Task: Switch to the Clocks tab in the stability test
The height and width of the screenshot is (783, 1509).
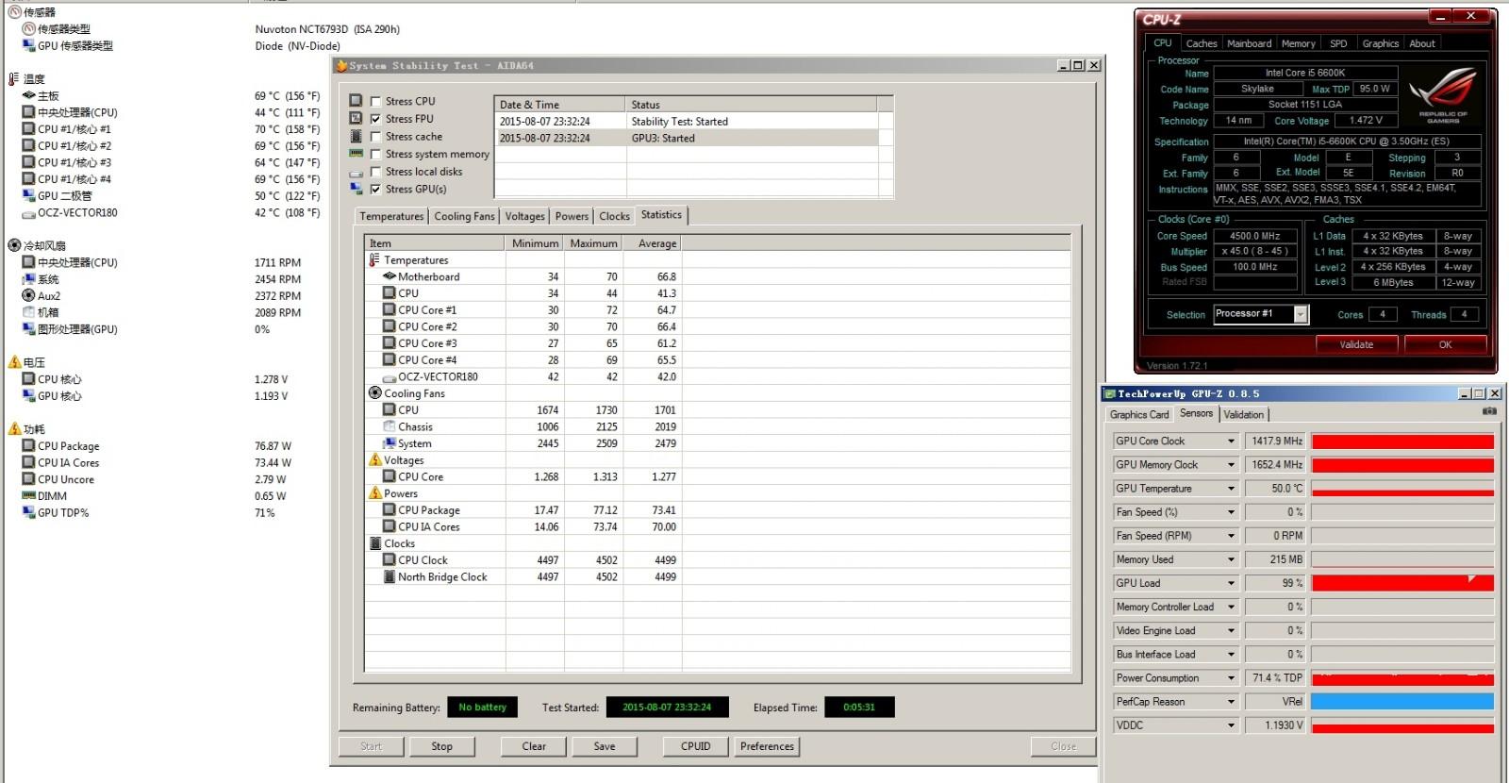Action: pyautogui.click(x=614, y=216)
